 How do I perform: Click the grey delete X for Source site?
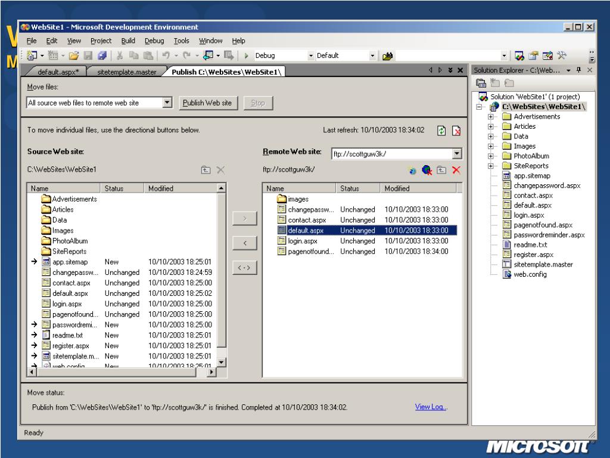tap(220, 170)
